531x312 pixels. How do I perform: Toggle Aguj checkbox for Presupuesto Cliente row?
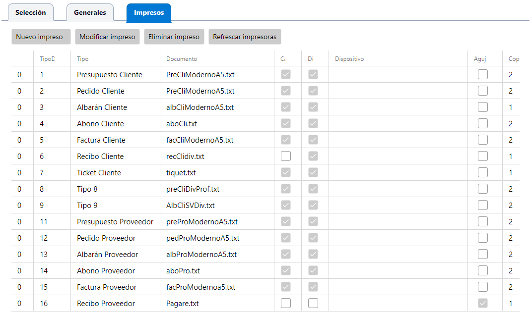click(x=482, y=74)
